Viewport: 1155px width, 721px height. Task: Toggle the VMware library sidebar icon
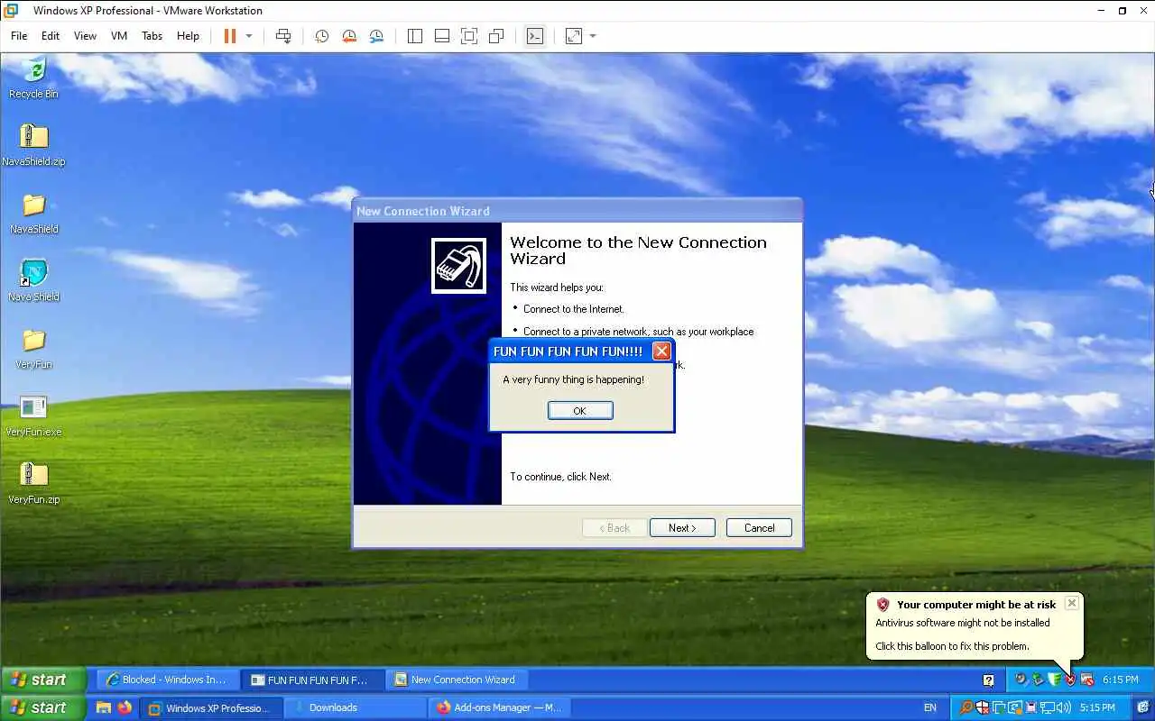point(415,36)
